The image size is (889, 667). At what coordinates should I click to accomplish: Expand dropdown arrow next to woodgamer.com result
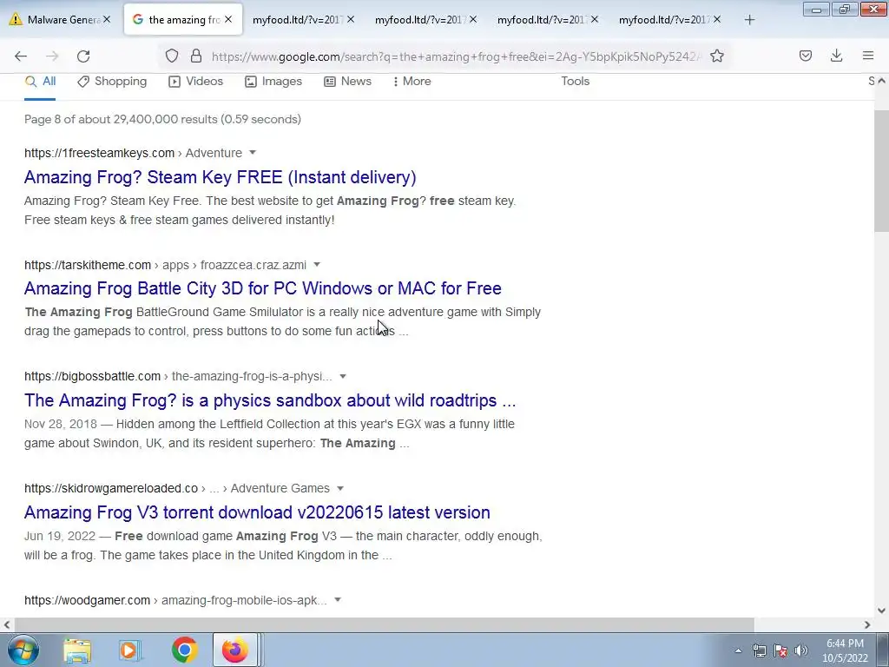pyautogui.click(x=338, y=600)
